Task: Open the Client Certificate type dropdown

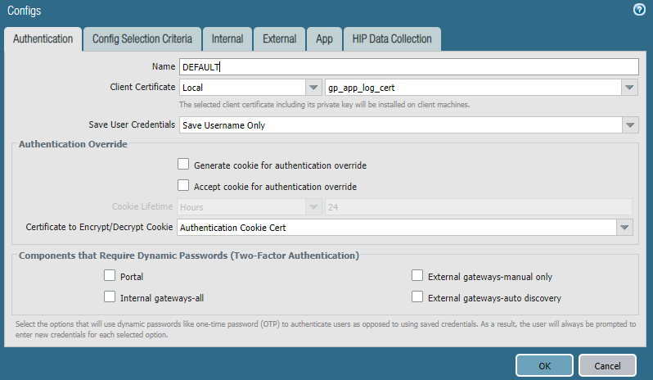Action: 313,87
